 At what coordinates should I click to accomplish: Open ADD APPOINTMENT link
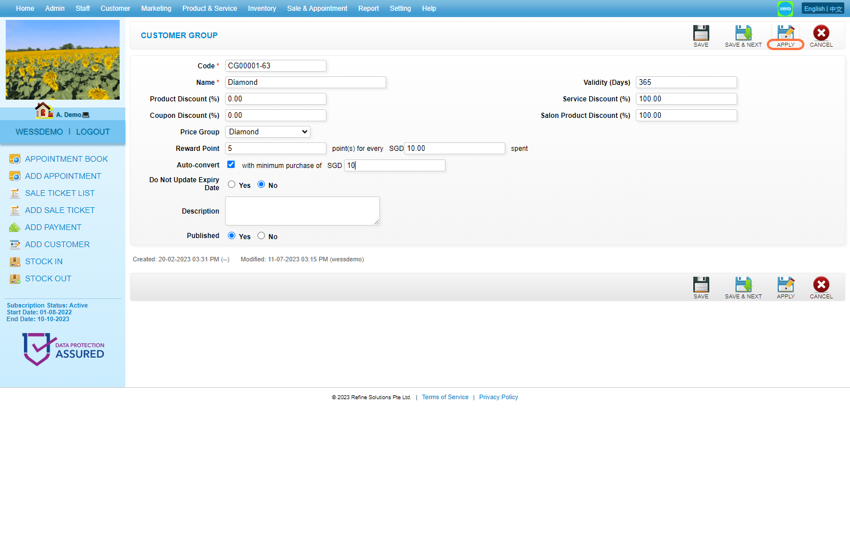pos(63,176)
